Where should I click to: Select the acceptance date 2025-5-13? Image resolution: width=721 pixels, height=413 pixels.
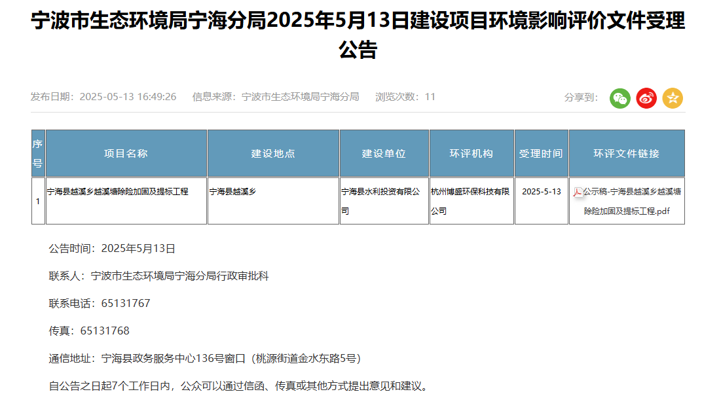(541, 192)
